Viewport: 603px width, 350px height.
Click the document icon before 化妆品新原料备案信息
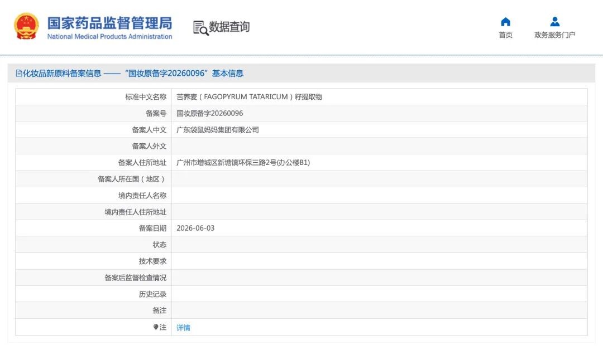(x=18, y=74)
